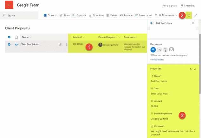Close the Test Doc 1.docx details pane
The height and width of the screenshot is (138, 201).
pyautogui.click(x=193, y=23)
